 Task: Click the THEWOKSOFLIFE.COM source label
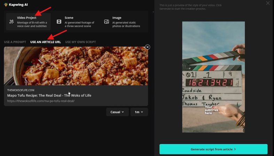pyautogui.click(x=21, y=90)
